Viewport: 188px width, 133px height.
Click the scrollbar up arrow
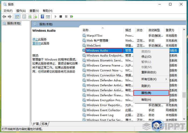[184, 30]
